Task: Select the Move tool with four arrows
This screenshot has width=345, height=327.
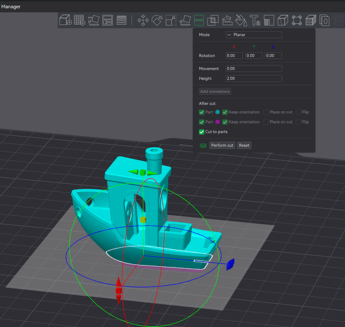Action: (x=143, y=20)
